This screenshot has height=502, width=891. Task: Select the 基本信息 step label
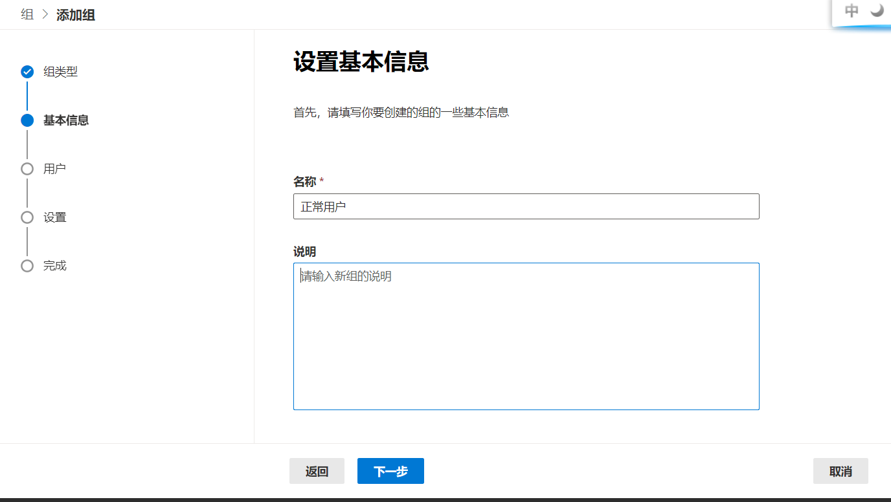(x=66, y=120)
